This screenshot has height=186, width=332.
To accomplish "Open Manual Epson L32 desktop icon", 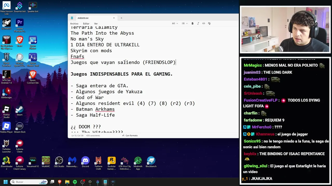I will click(19, 60).
